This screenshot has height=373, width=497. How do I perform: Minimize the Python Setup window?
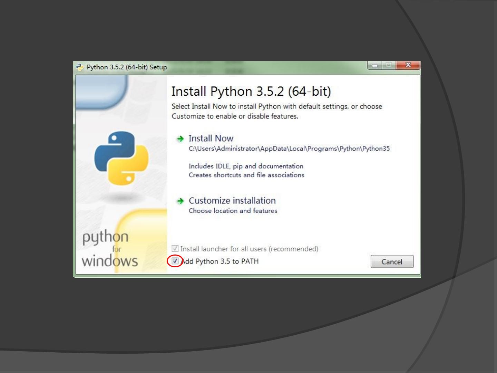point(374,65)
